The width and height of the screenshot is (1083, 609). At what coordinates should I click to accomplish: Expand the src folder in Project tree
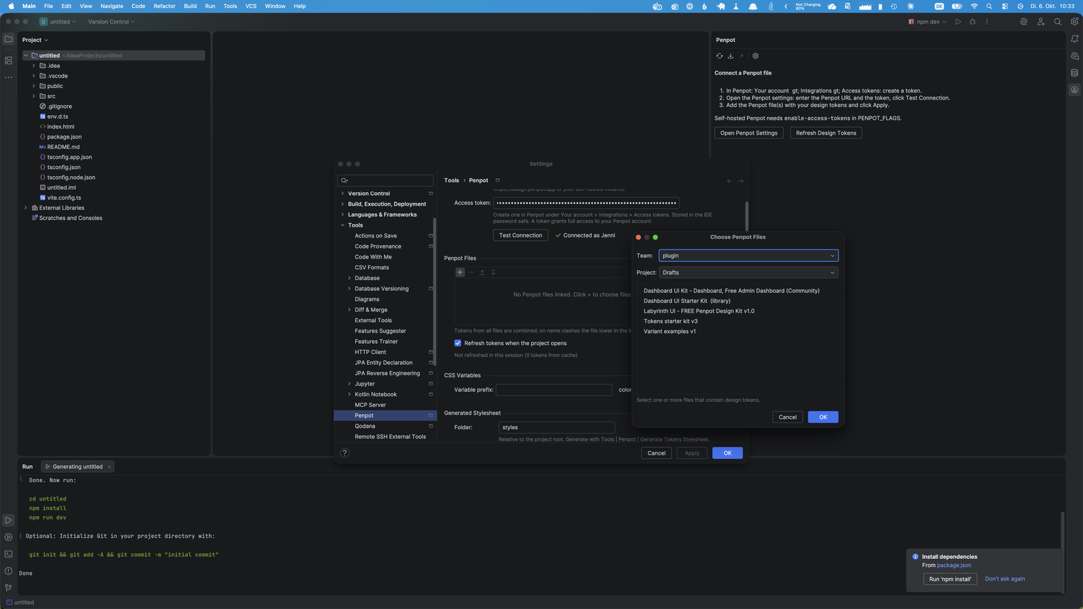tap(34, 96)
